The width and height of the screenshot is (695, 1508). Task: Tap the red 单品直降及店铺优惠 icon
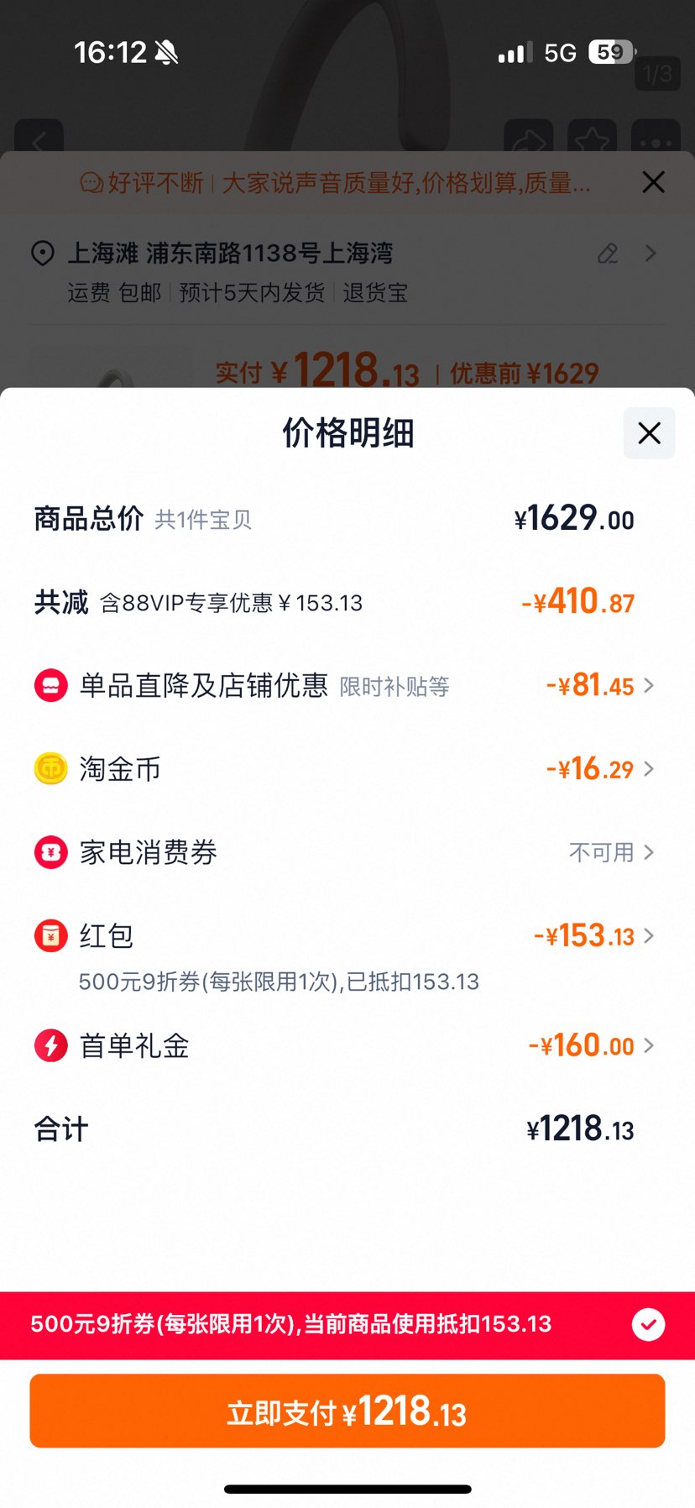(51, 686)
